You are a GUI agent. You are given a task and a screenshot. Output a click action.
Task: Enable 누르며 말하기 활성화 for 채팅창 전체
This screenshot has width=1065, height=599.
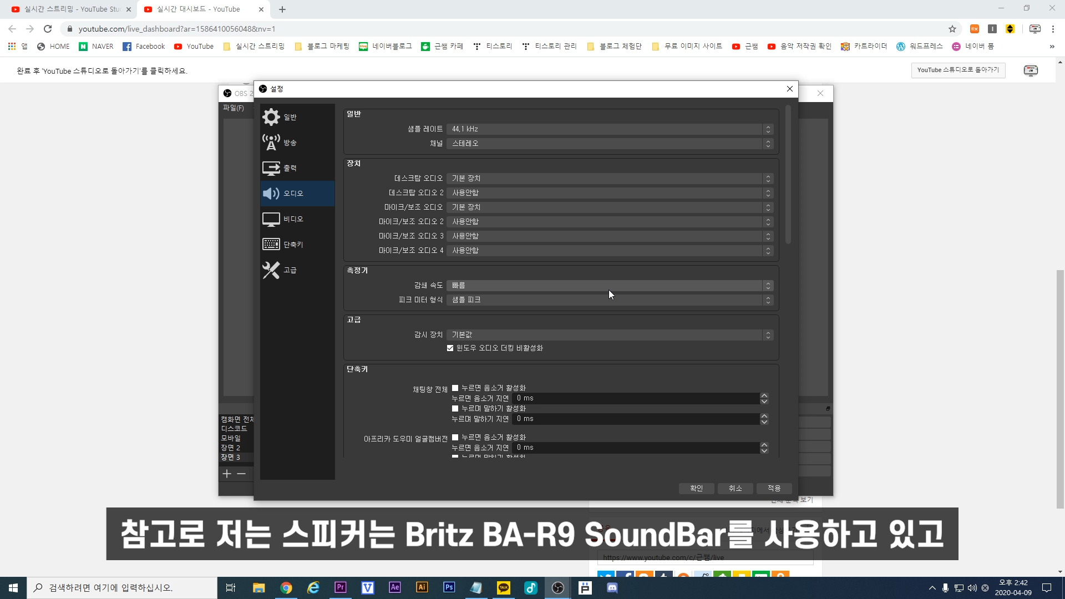coord(455,409)
